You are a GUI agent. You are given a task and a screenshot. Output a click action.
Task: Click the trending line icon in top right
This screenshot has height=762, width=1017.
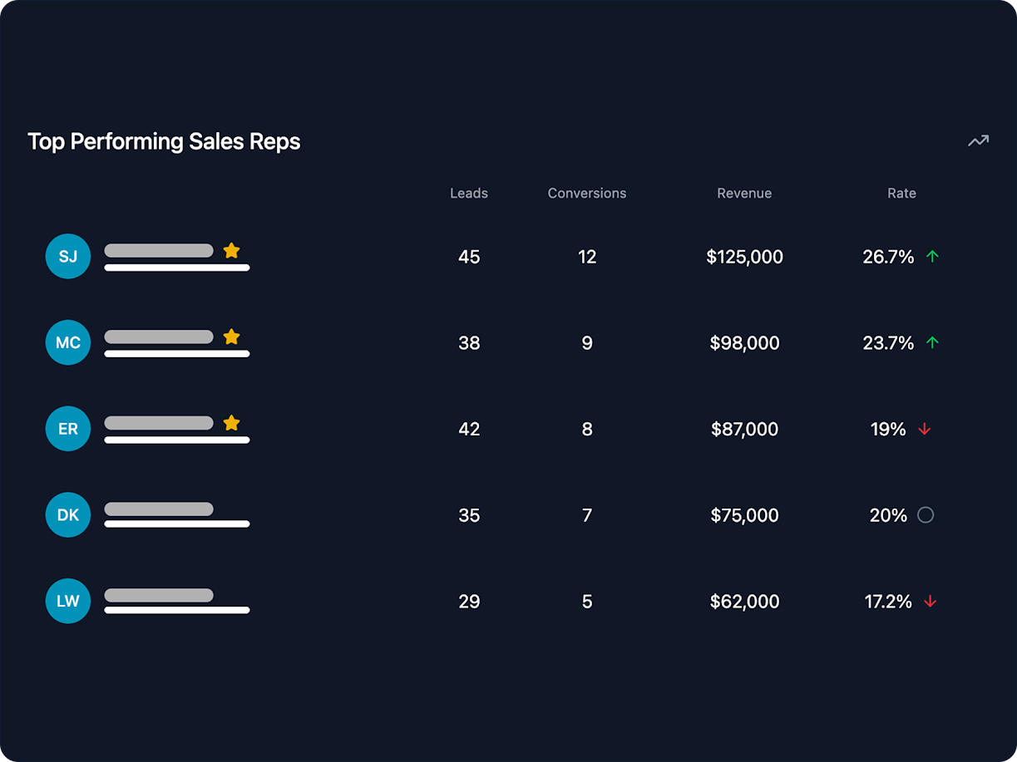click(978, 140)
